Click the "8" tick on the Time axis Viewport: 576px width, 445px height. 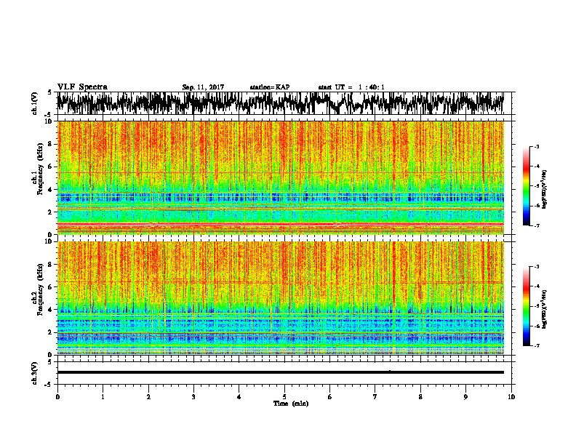420,397
